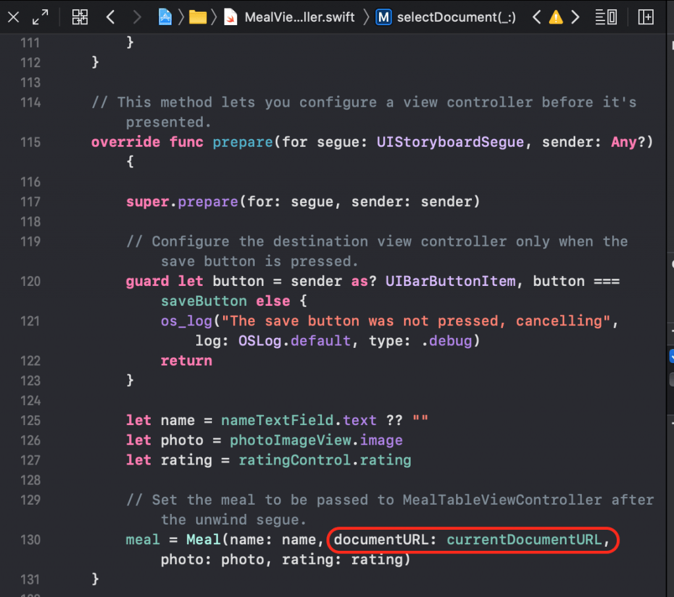Jump to previous issue arrow
The image size is (674, 597).
click(x=536, y=17)
